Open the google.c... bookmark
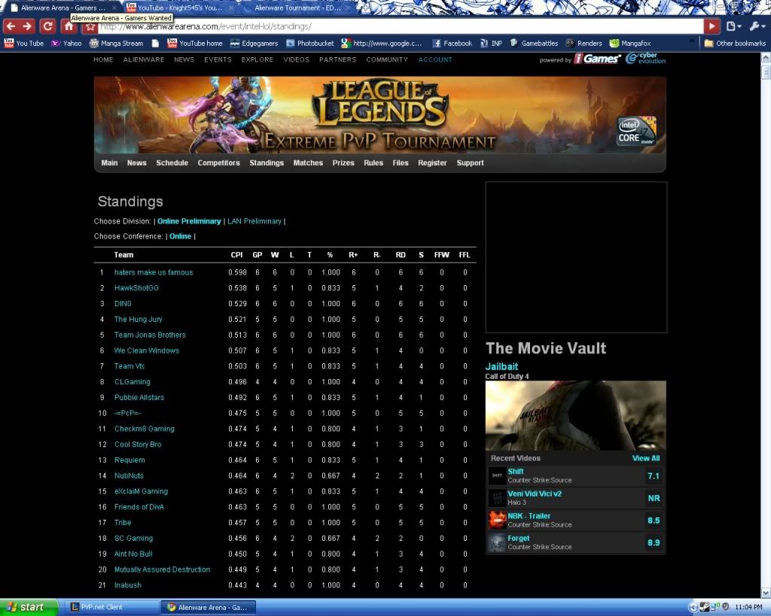 point(382,43)
